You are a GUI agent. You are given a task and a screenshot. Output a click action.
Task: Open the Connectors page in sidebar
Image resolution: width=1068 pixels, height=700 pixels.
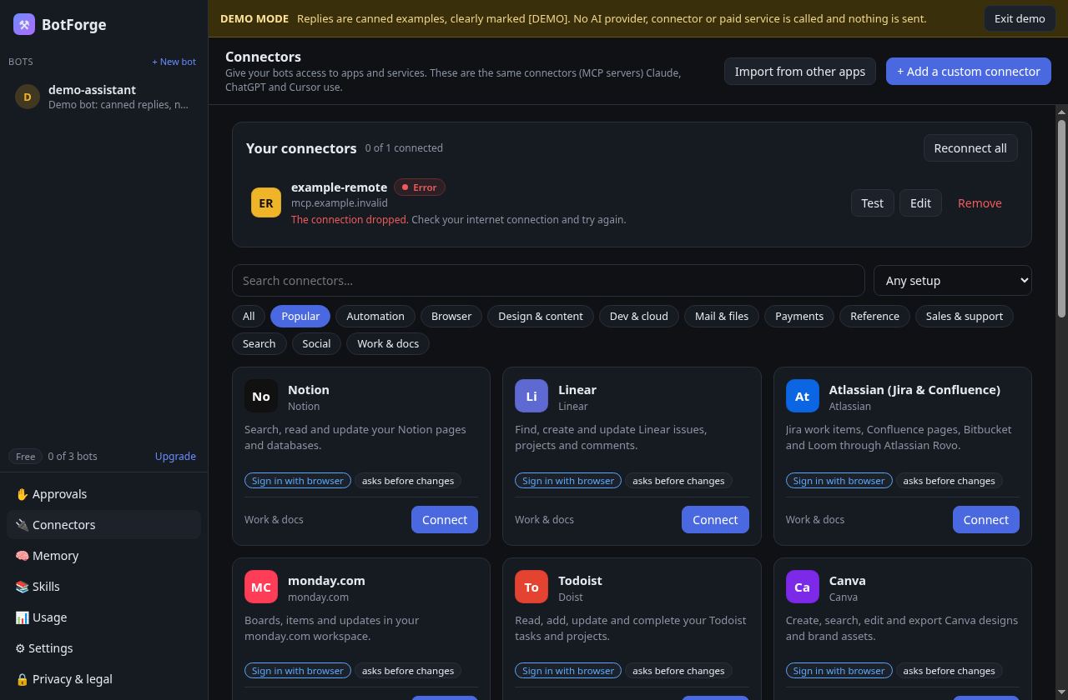pos(104,525)
